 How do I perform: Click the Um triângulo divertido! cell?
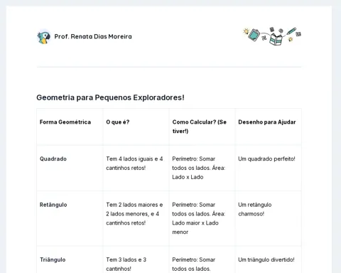[x=266, y=259]
